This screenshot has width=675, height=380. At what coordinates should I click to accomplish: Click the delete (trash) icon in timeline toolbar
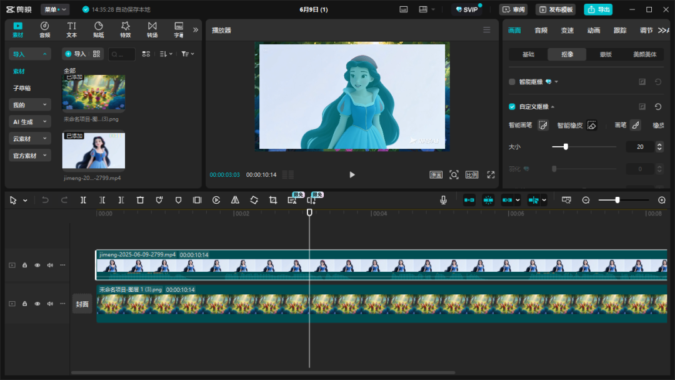(140, 200)
